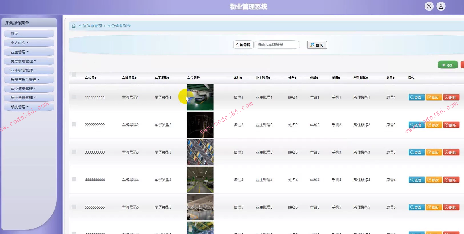464x234 pixels.
Task: Expand the 业主管理 sidebar menu
Action: click(x=29, y=52)
